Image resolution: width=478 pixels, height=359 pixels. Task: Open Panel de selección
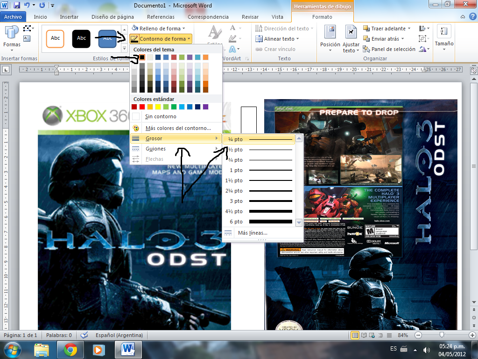[389, 49]
